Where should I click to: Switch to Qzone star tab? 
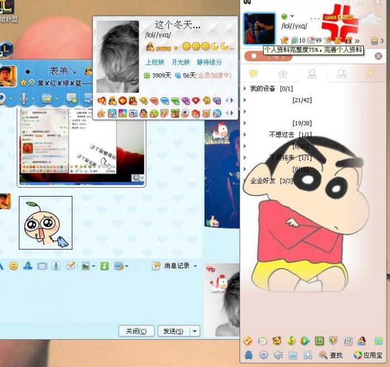coord(283,74)
